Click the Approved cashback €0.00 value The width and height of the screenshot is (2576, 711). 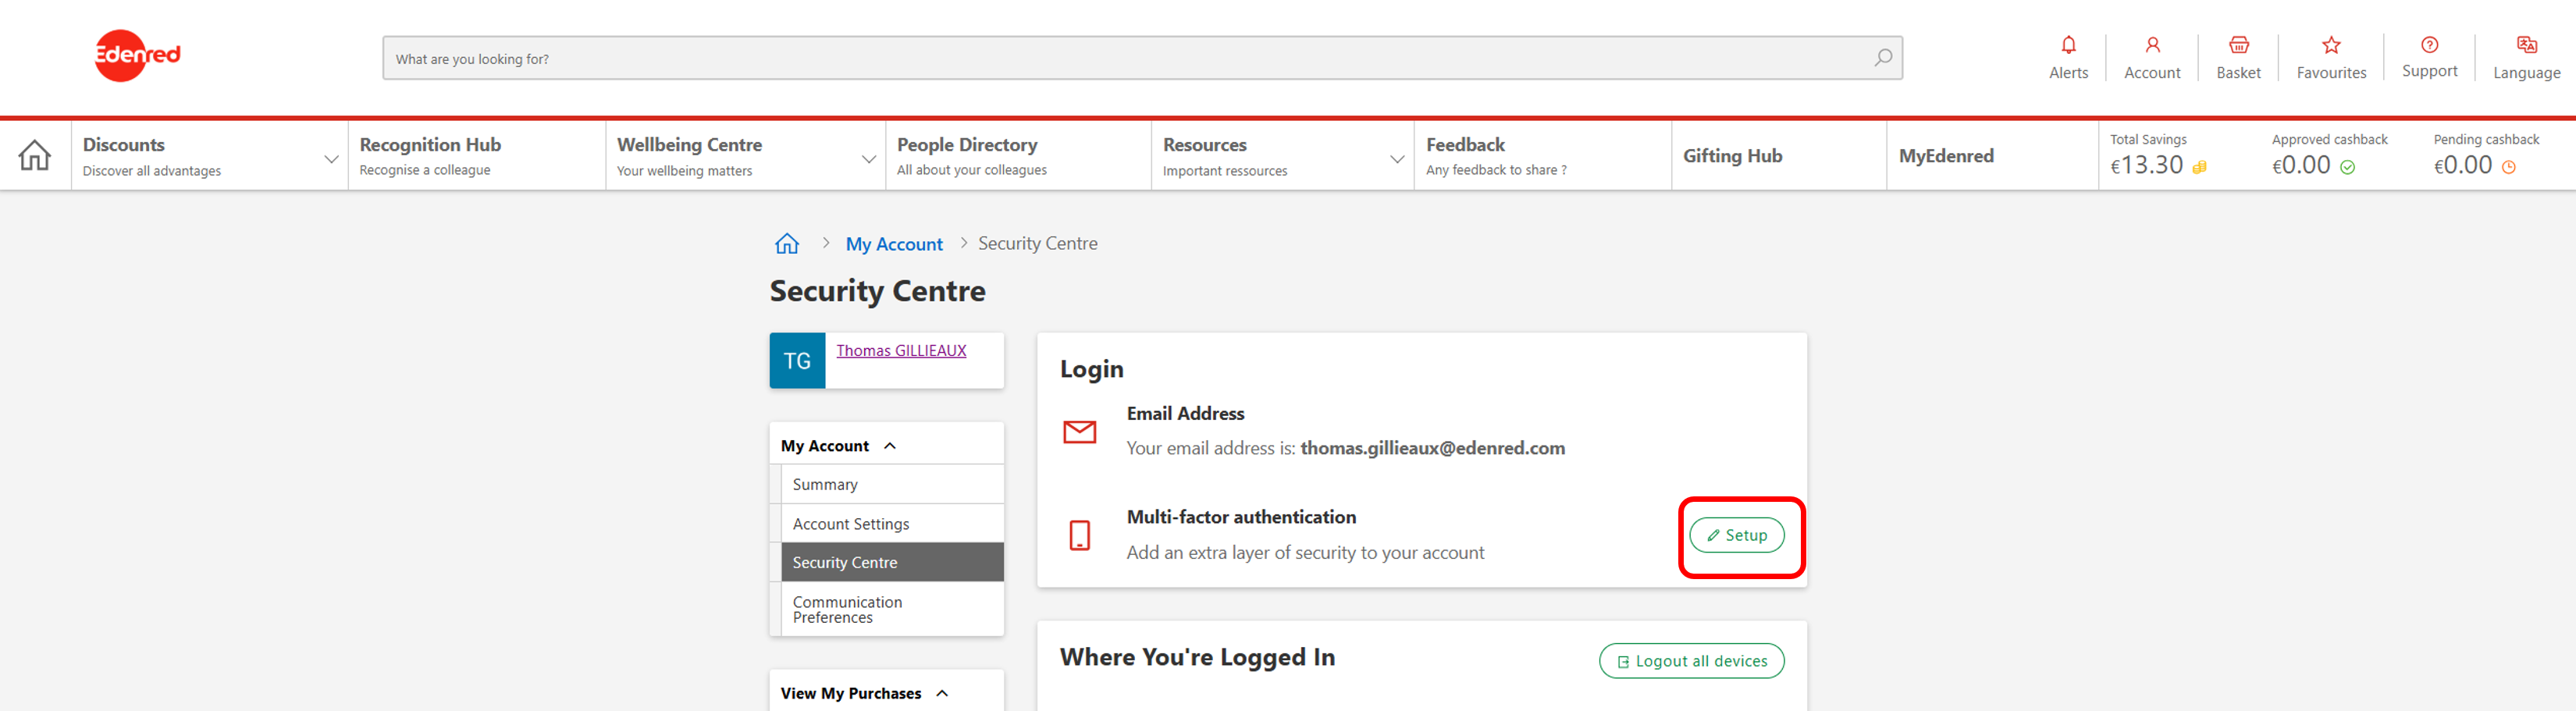click(2301, 165)
